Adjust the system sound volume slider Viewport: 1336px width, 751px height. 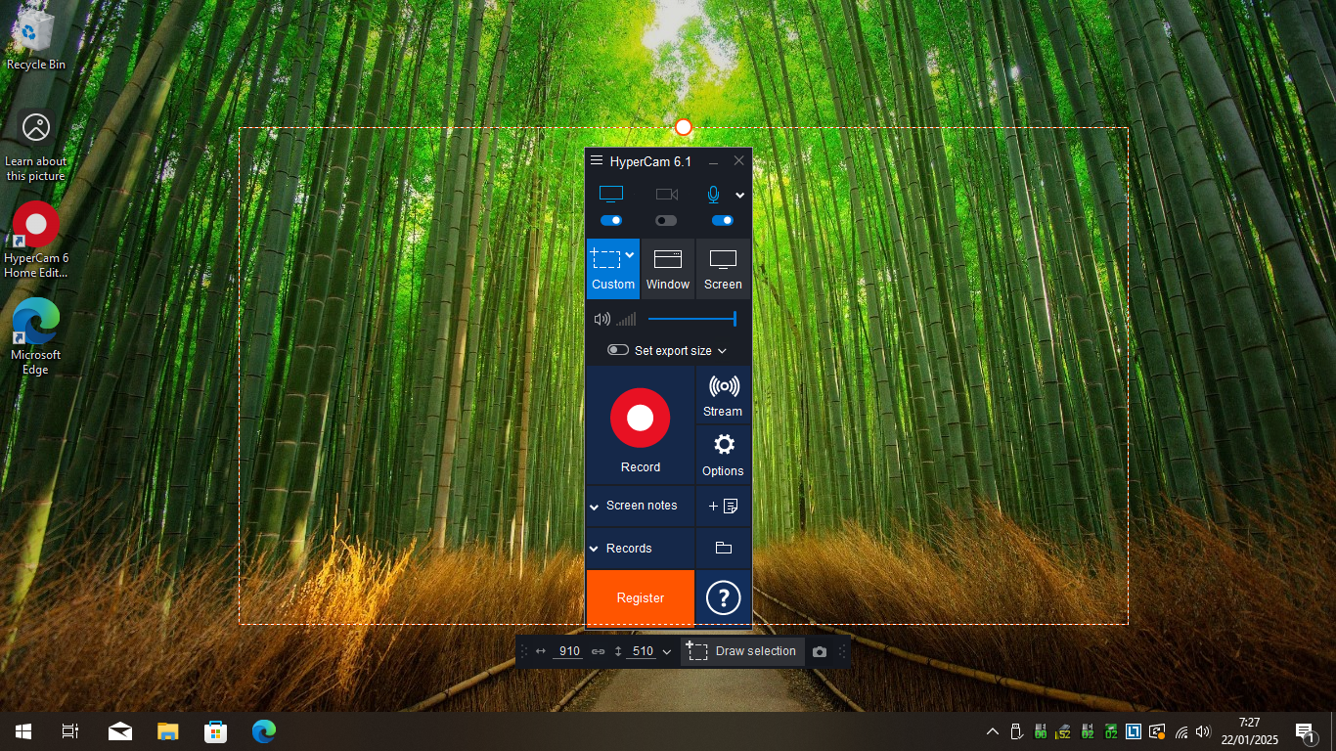point(692,319)
